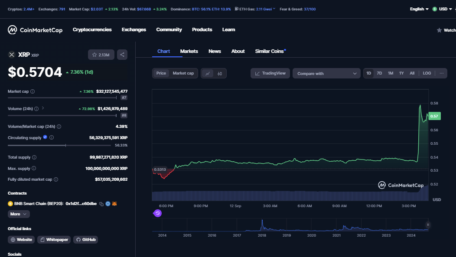The width and height of the screenshot is (456, 257).
Task: Click the timeline range handle at right end
Action: (428, 225)
